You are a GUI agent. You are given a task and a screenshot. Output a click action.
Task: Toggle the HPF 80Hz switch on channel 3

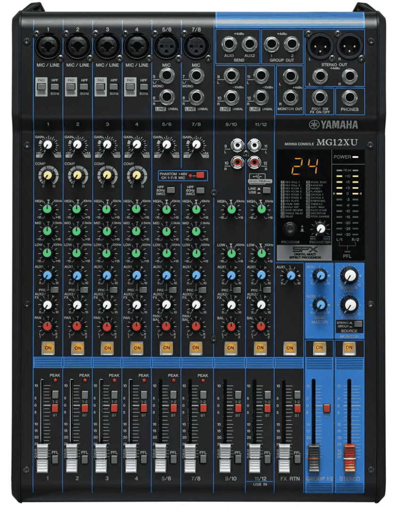pyautogui.click(x=114, y=87)
